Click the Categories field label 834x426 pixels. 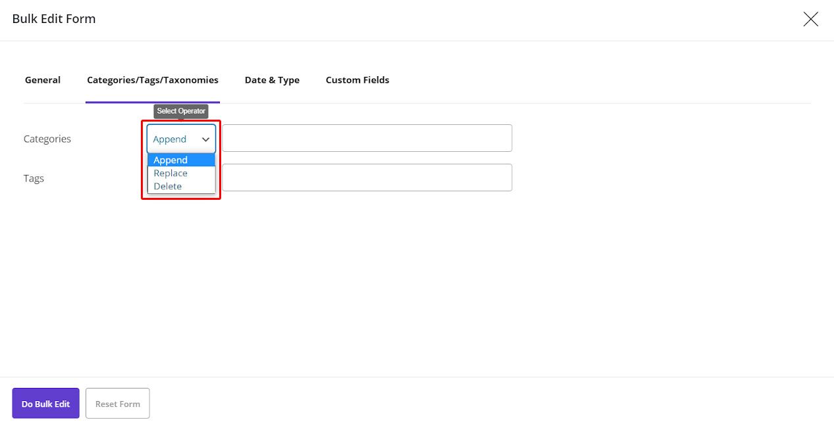click(x=47, y=139)
